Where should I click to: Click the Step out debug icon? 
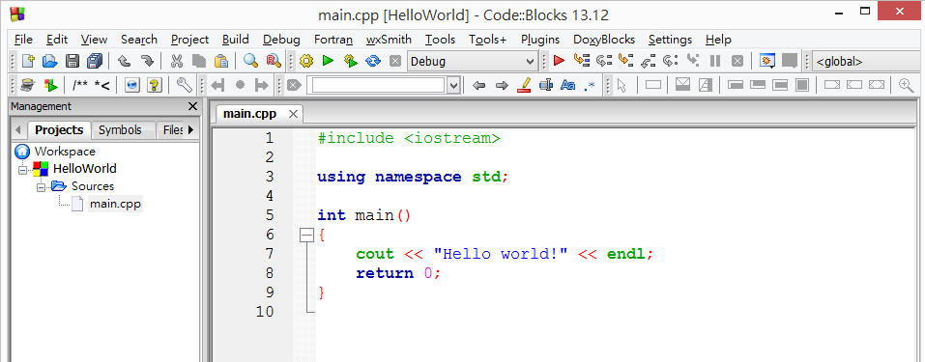pyautogui.click(x=649, y=61)
